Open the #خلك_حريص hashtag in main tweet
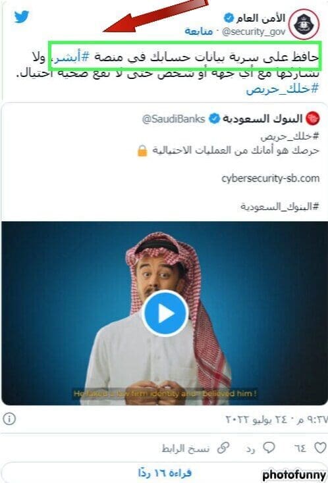Image resolution: width=328 pixels, height=483 pixels. pyautogui.click(x=282, y=89)
